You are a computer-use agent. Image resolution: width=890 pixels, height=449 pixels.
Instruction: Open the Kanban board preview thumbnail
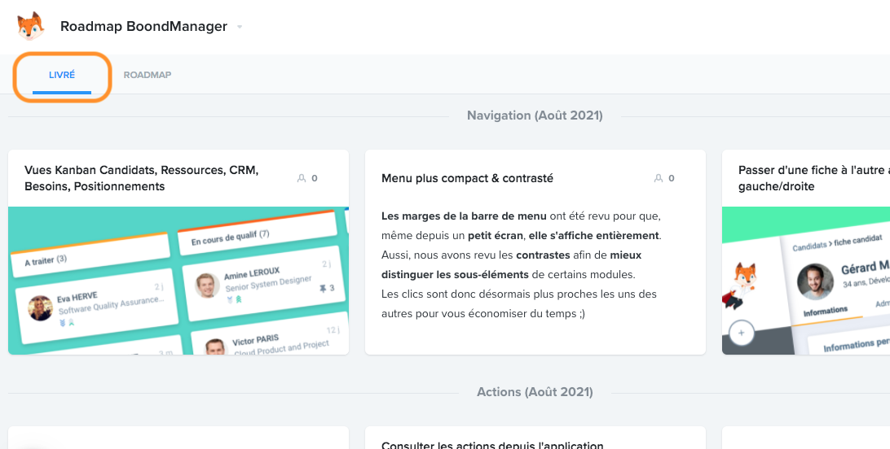(178, 281)
